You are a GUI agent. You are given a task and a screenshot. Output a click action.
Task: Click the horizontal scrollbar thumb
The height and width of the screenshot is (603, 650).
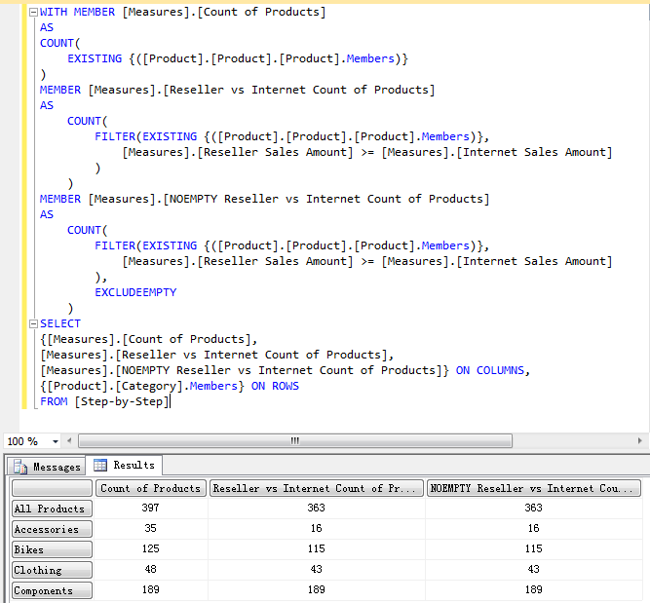pyautogui.click(x=295, y=441)
